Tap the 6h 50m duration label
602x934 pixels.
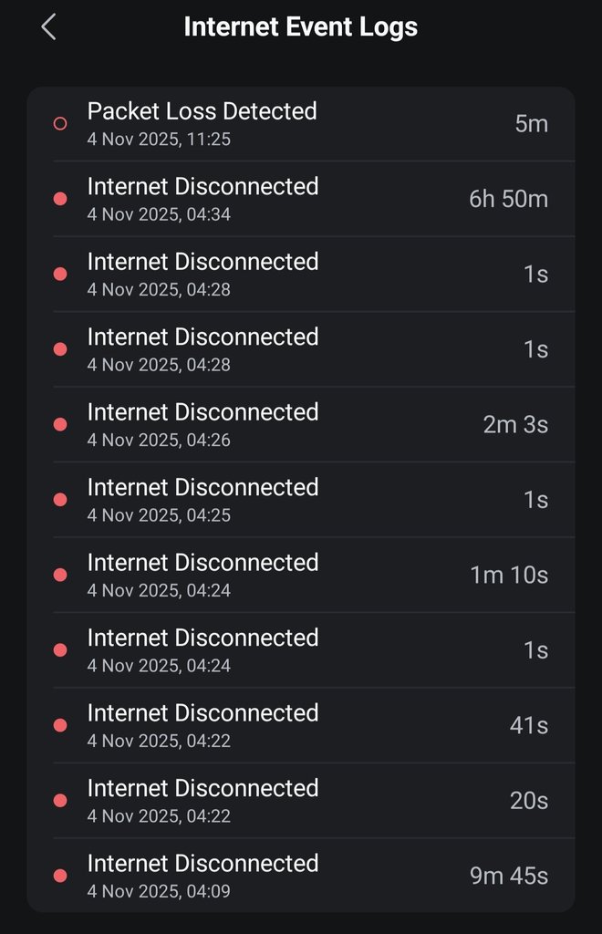coord(508,199)
